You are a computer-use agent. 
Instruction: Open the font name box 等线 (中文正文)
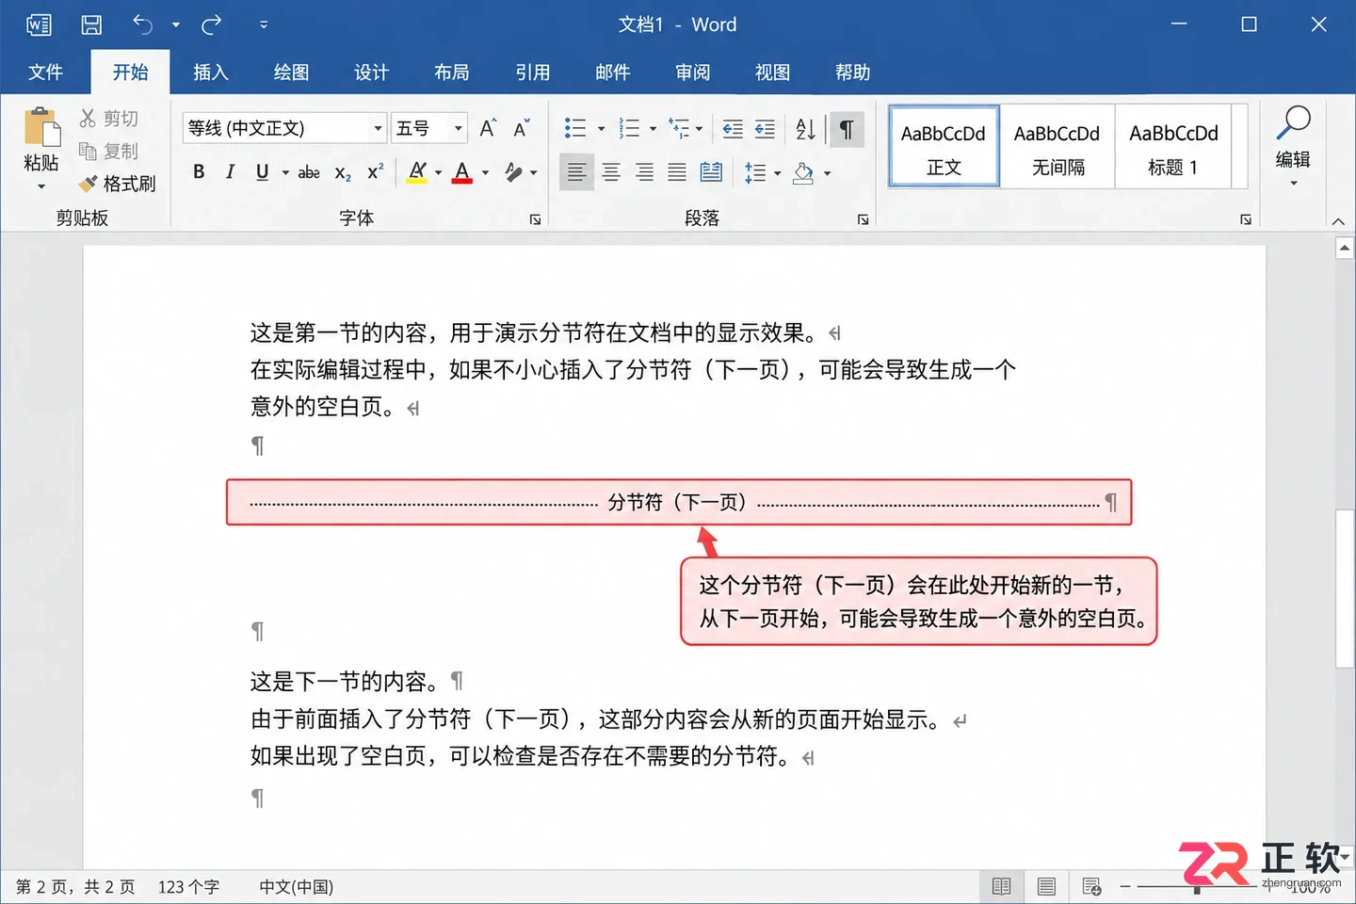pos(284,128)
